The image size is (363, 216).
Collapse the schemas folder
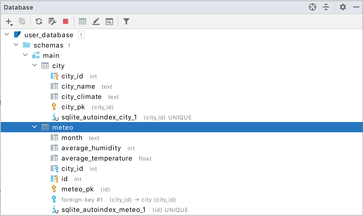point(16,44)
